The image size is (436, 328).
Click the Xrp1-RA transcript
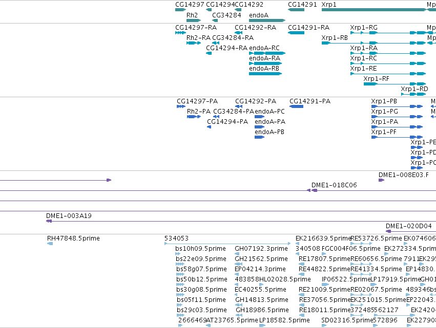click(388, 53)
